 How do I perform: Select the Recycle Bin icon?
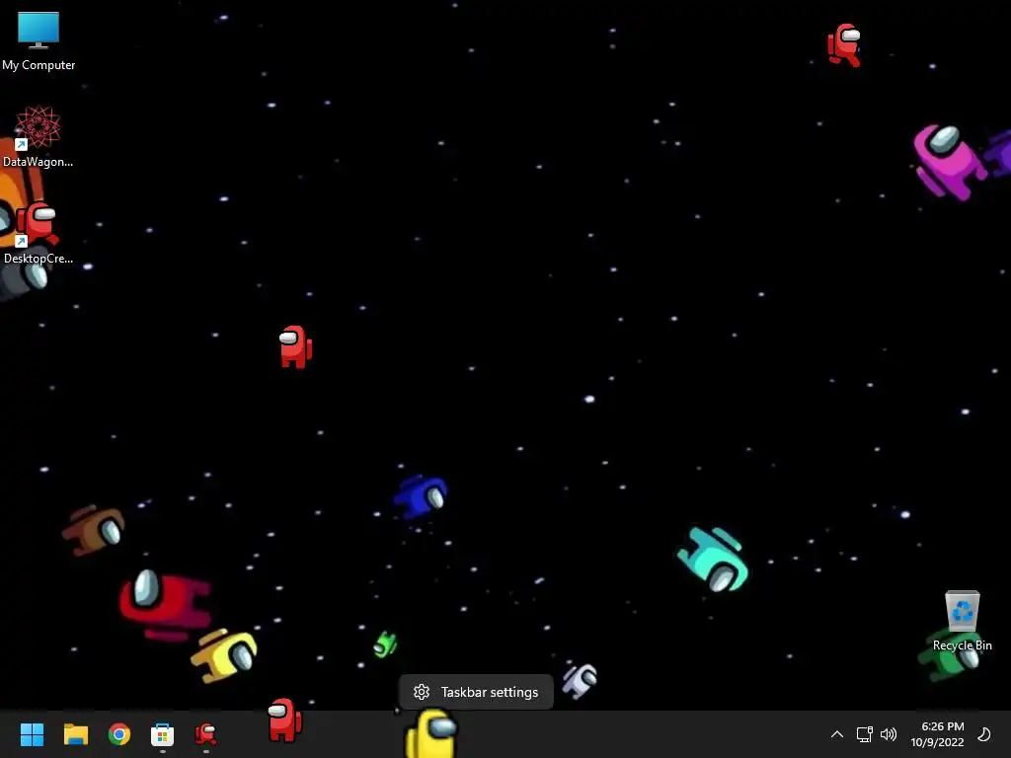click(962, 621)
